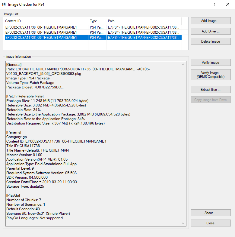Screen dimensions: 235x237
Task: Click the Volume Type: Patch Package line
Action: [x=30, y=83]
